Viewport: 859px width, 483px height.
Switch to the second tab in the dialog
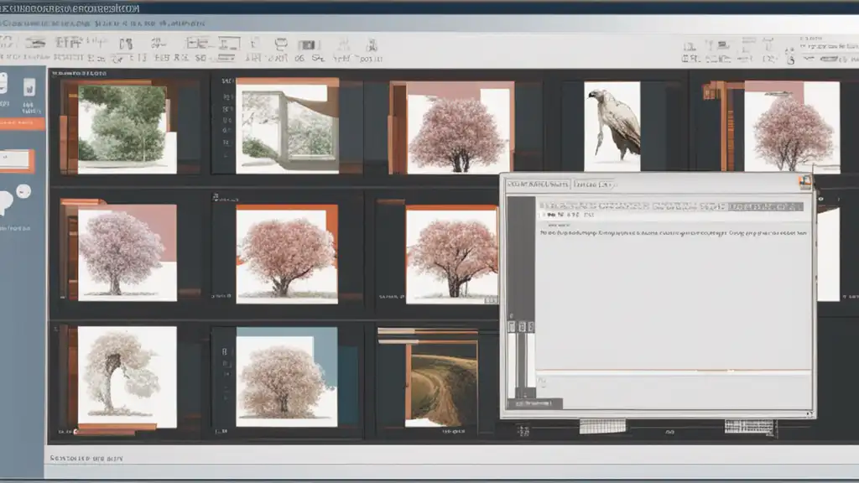595,184
